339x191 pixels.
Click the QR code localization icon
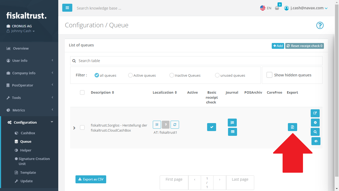[x=157, y=125]
